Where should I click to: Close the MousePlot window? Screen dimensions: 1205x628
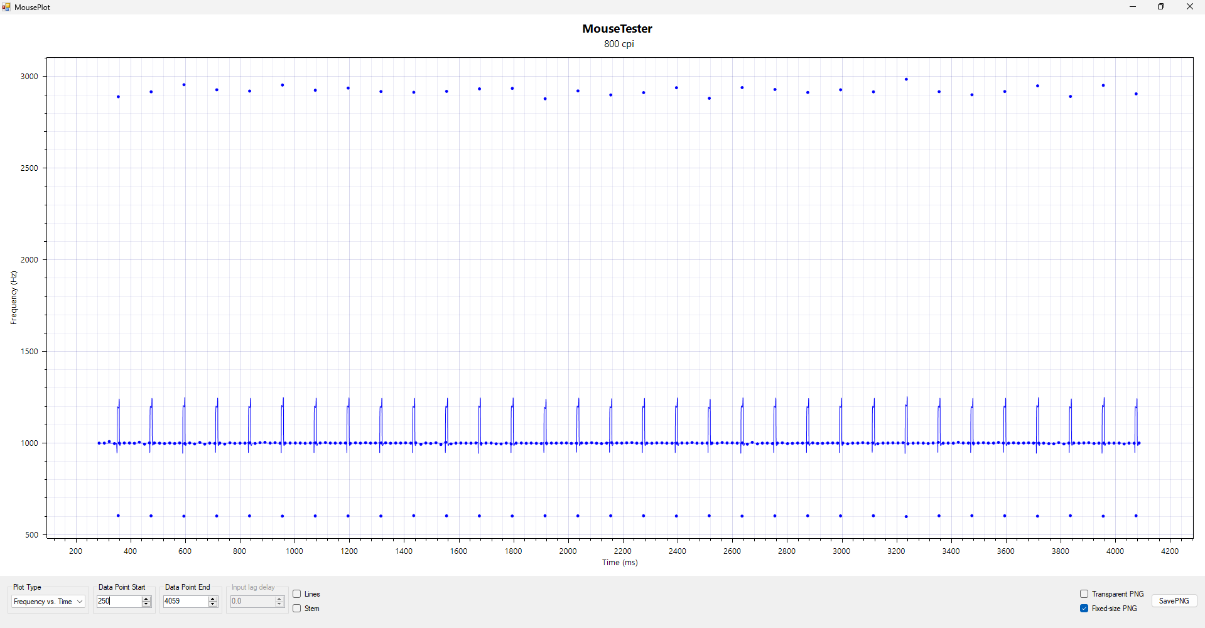[x=1190, y=7]
